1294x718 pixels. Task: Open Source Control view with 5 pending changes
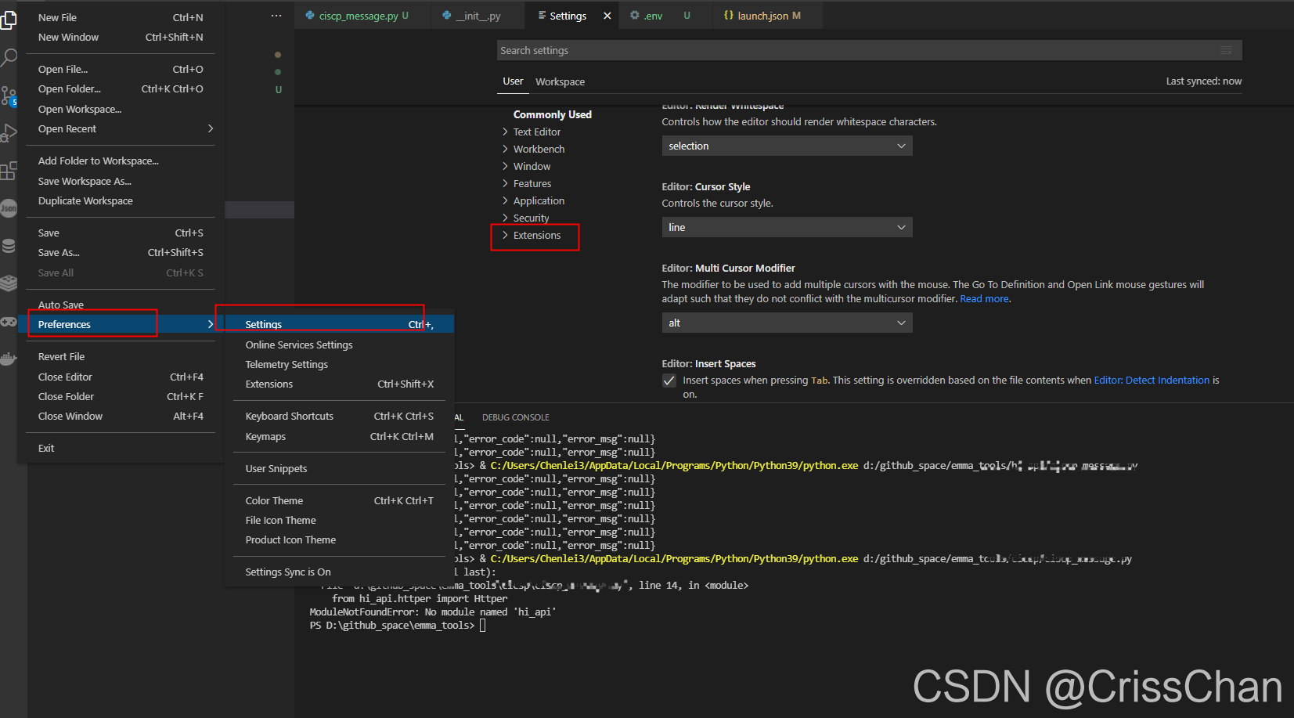[x=9, y=96]
